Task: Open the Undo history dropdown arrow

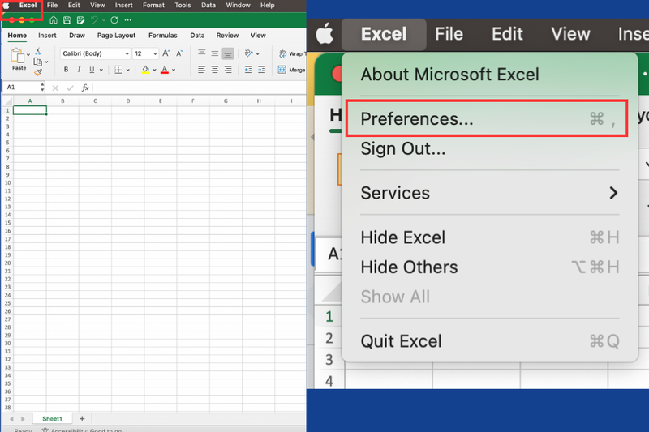Action: (x=104, y=19)
